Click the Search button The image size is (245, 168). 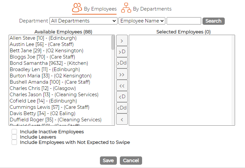pos(213,21)
